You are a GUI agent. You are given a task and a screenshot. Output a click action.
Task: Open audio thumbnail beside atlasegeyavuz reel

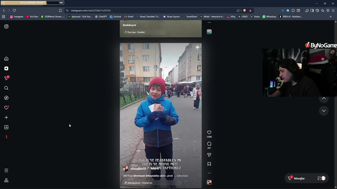tap(209, 182)
